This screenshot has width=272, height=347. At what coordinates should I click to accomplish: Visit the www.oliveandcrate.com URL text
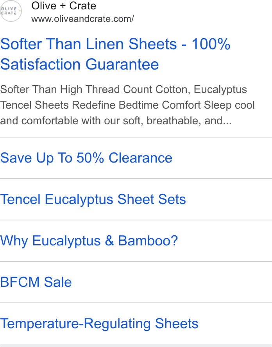coord(82,19)
